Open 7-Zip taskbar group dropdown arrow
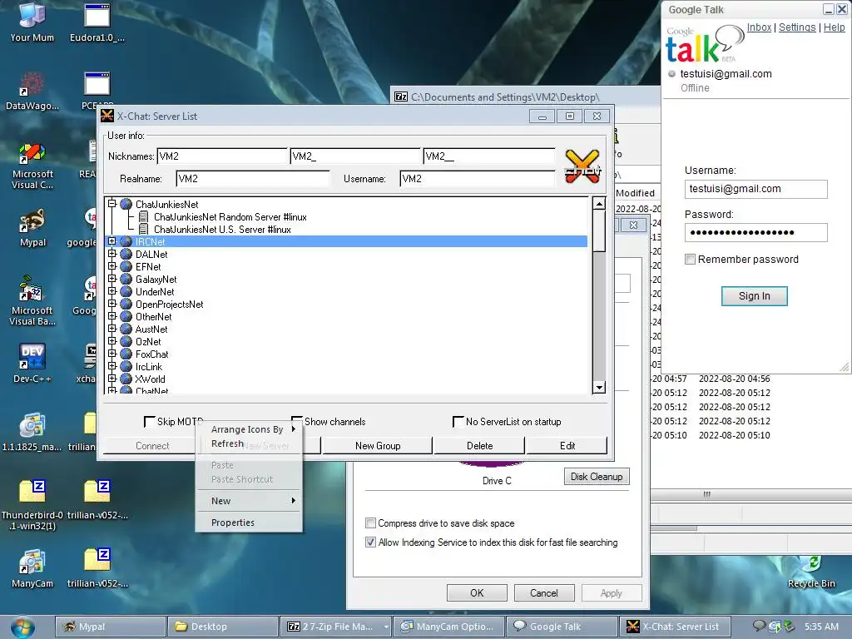The height and width of the screenshot is (639, 852). (386, 627)
